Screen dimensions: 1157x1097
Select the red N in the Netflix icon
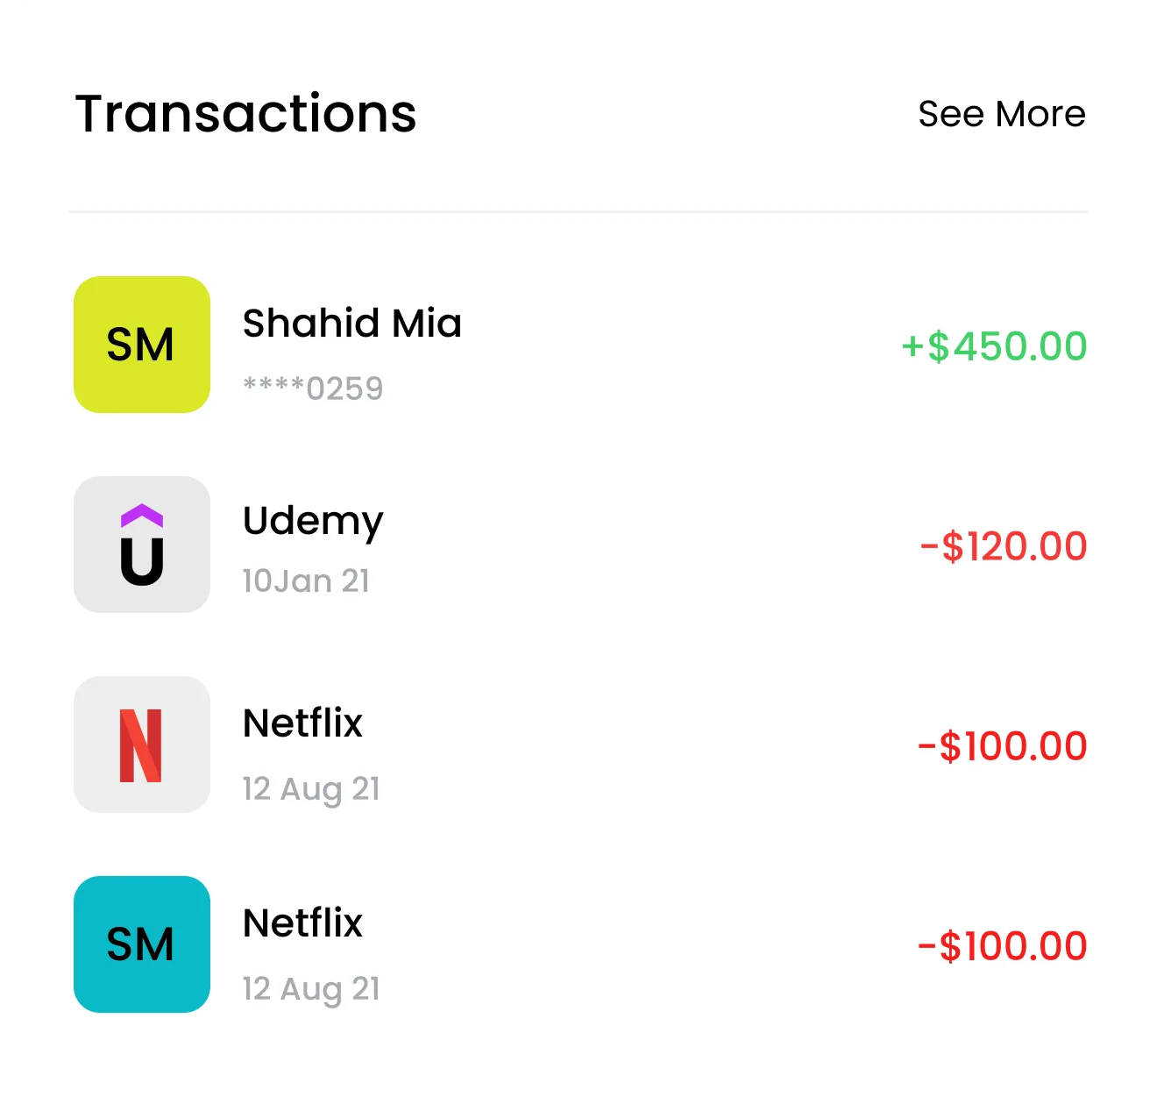[x=141, y=744]
